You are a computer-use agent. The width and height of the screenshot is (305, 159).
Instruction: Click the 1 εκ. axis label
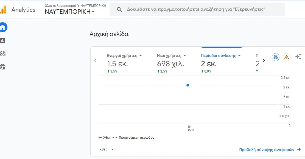point(287,107)
